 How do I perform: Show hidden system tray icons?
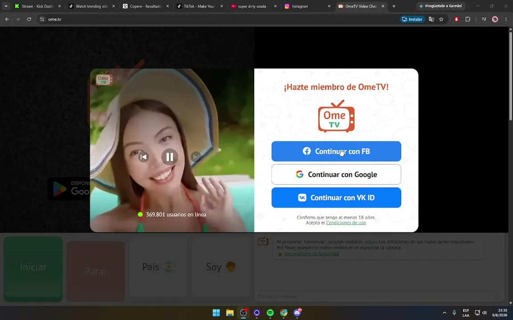pos(444,313)
